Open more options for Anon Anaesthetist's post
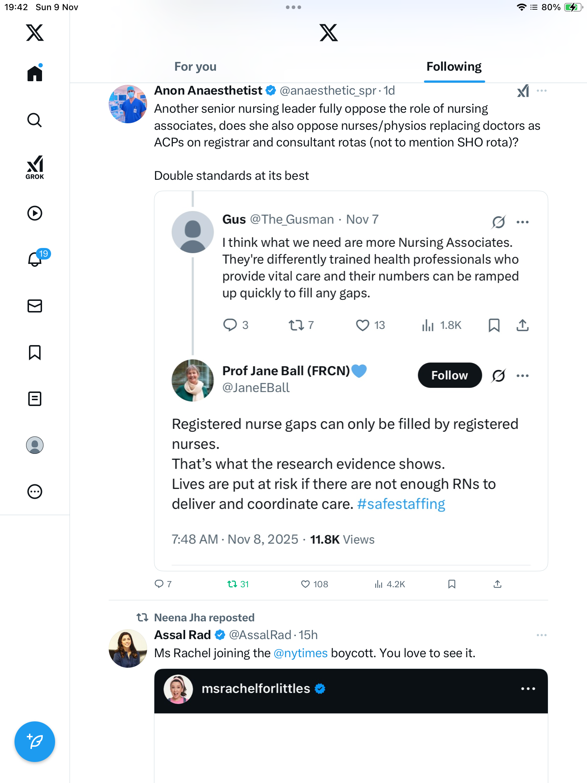The image size is (587, 783). pyautogui.click(x=541, y=91)
